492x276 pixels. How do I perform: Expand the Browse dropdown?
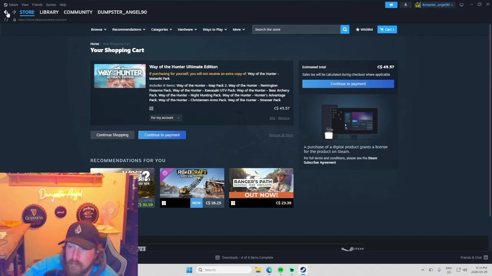pyautogui.click(x=98, y=30)
